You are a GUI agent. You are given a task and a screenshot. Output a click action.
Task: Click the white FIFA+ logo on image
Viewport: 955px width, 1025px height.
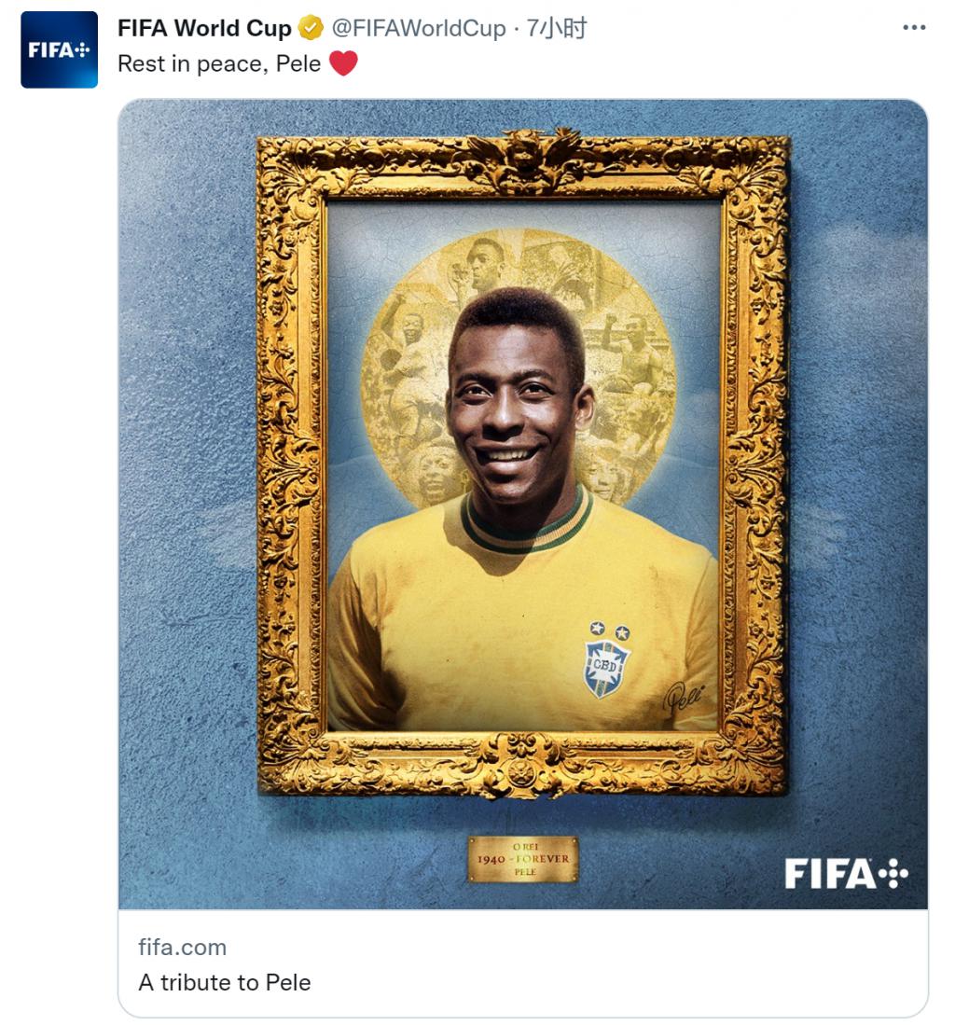pos(846,873)
